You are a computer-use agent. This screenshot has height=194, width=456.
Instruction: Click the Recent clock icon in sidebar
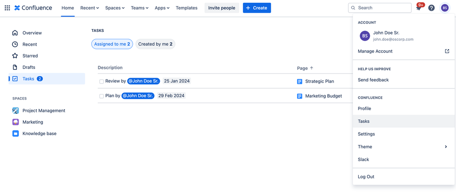tap(15, 44)
